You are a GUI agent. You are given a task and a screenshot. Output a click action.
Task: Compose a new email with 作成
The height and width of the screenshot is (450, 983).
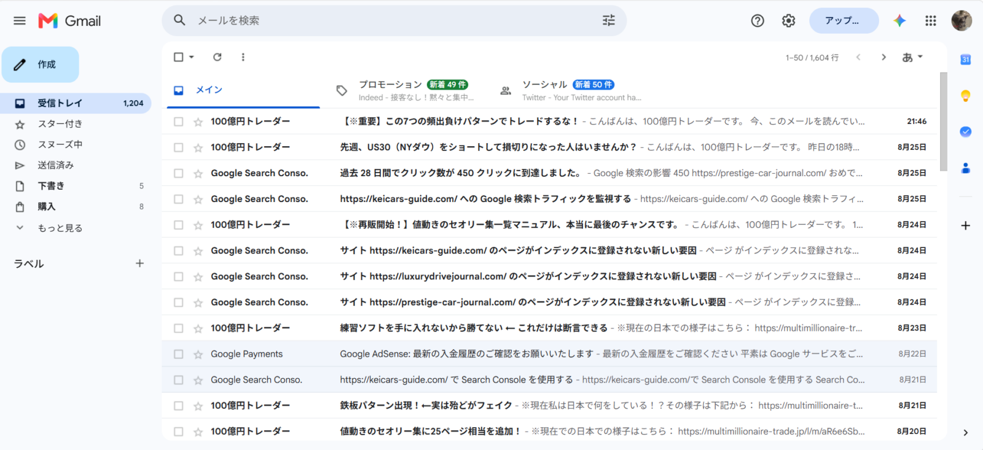(x=41, y=64)
